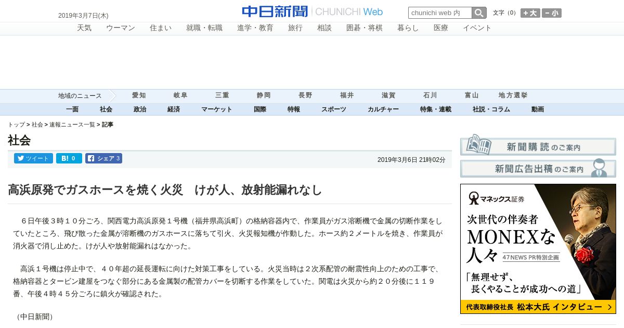624x328 pixels.
Task: Open the ウーマン top menu
Action: tap(121, 28)
